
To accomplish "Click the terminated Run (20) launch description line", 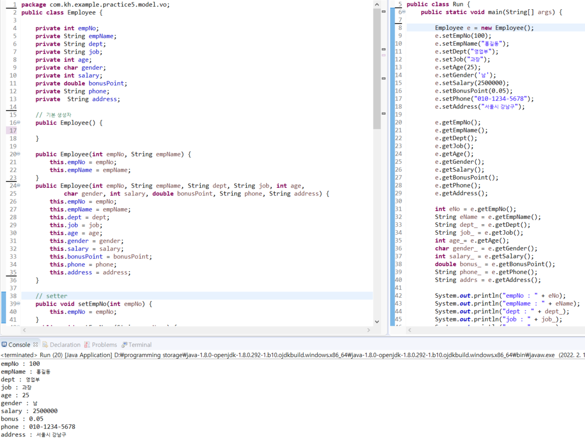I will [292, 355].
